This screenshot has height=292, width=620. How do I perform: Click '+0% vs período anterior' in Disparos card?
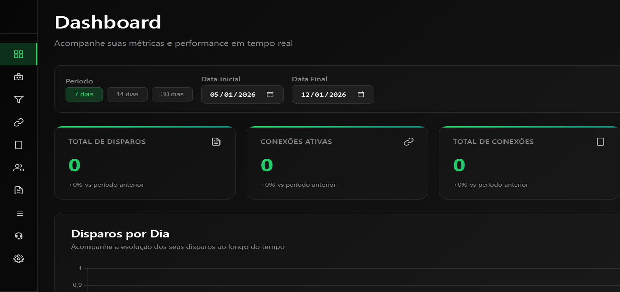[x=106, y=185]
